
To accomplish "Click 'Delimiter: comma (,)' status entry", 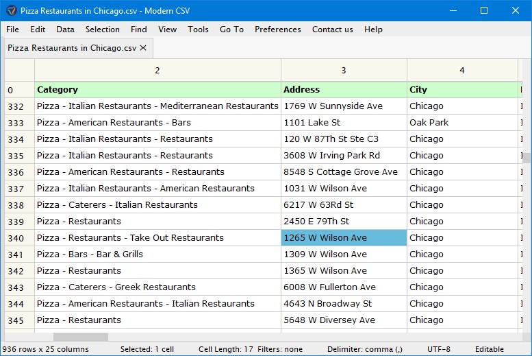I will pos(365,349).
